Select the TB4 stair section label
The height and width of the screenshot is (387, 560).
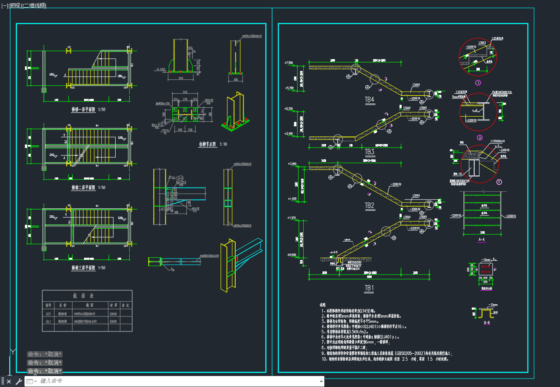coord(370,100)
